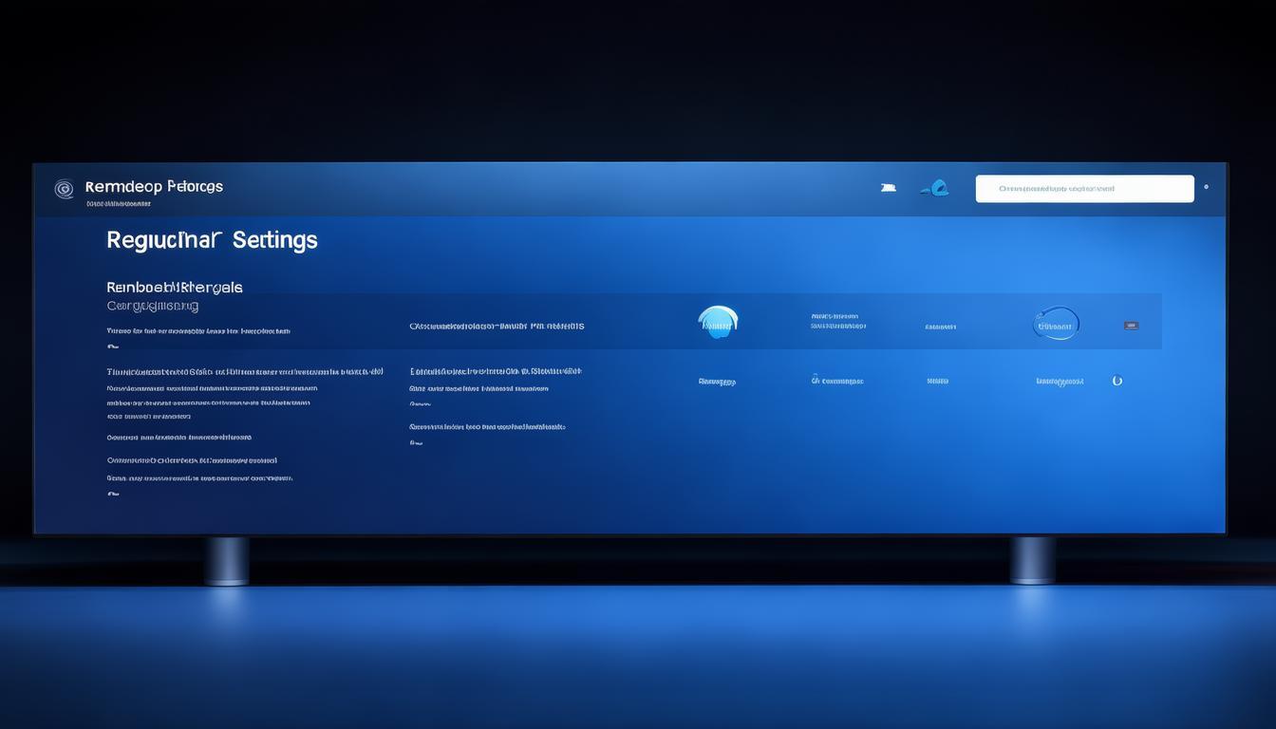Screen dimensions: 1276x729
Task: Select the bold section heading under the Settings title
Action: pyautogui.click(x=175, y=287)
